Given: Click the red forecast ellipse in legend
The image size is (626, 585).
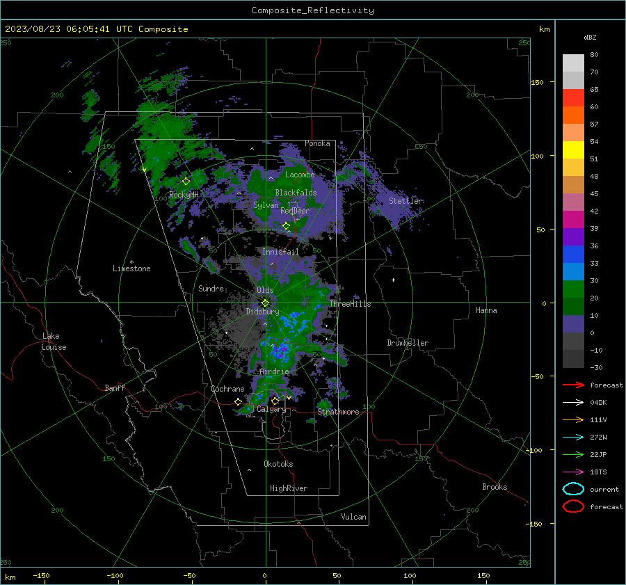Looking at the screenshot, I should tap(573, 506).
